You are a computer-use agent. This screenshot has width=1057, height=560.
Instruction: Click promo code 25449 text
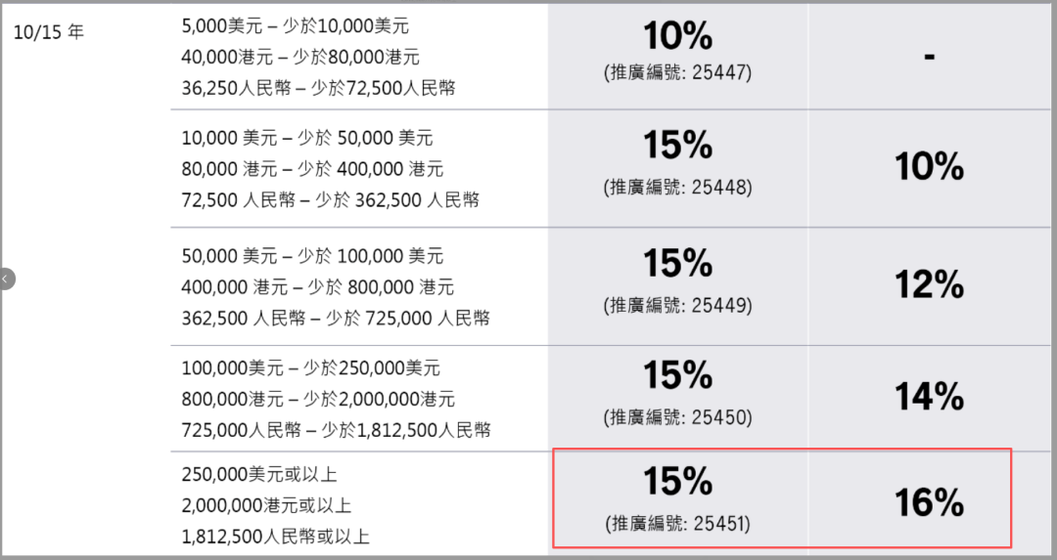(x=677, y=305)
